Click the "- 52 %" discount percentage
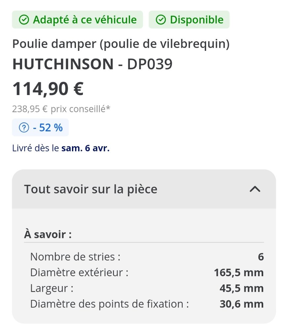Image resolution: width=288 pixels, height=330 pixels. coord(48,127)
